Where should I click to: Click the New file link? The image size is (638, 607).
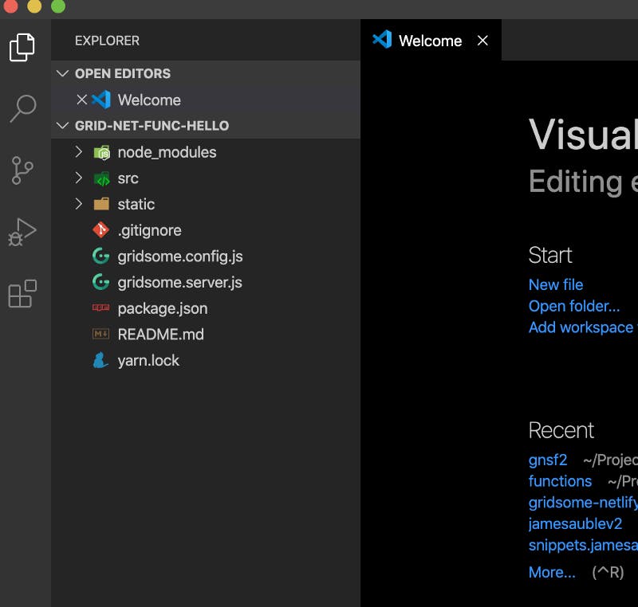pos(555,284)
